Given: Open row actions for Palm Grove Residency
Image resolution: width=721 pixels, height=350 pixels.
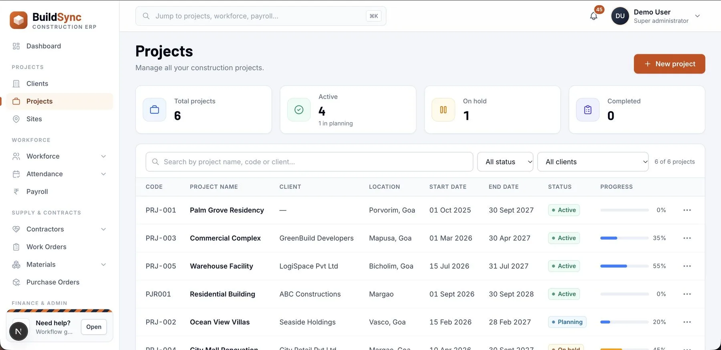Looking at the screenshot, I should click(687, 210).
